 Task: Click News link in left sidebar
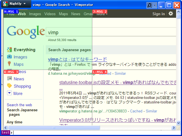pos(19,79)
